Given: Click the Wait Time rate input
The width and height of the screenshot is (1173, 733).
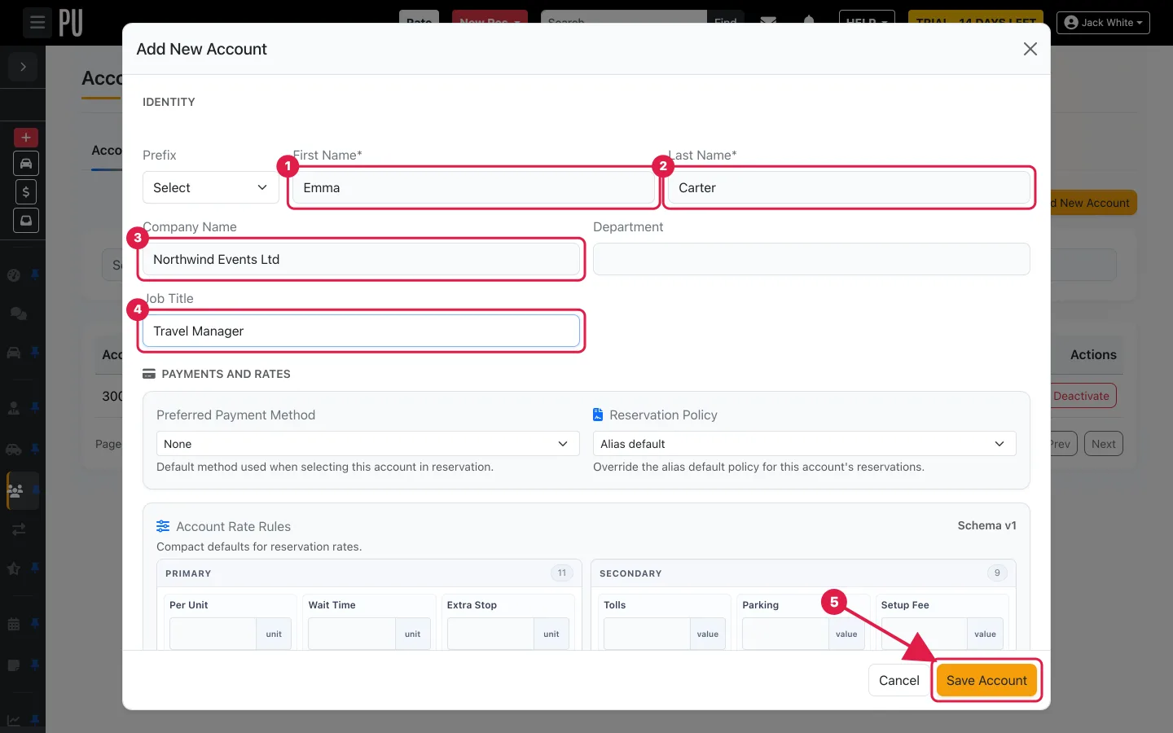Looking at the screenshot, I should pos(352,634).
